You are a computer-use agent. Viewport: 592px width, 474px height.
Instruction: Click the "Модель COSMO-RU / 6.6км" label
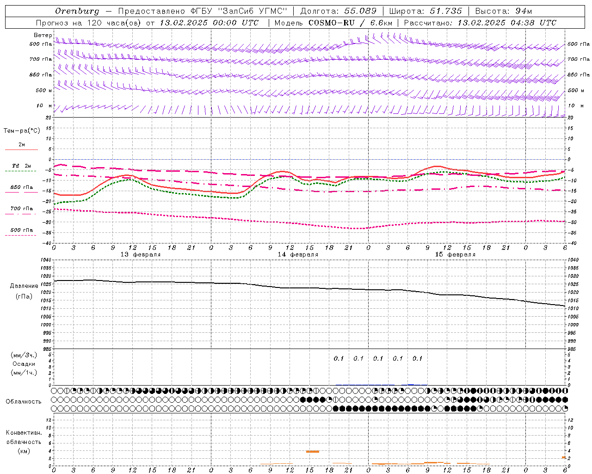[333, 23]
